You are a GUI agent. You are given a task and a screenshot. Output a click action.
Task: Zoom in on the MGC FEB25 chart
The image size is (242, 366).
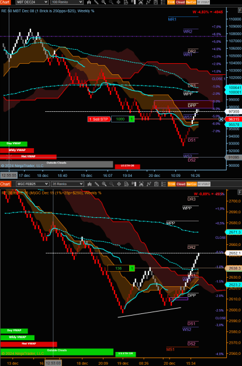[104, 184]
